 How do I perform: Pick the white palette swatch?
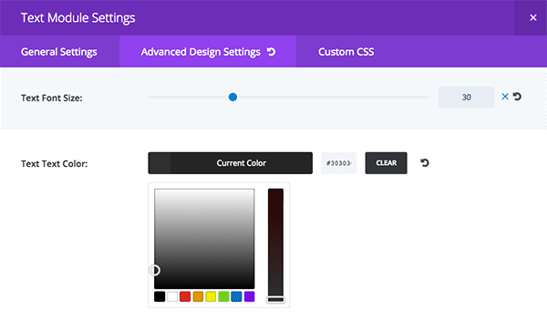coord(172,296)
